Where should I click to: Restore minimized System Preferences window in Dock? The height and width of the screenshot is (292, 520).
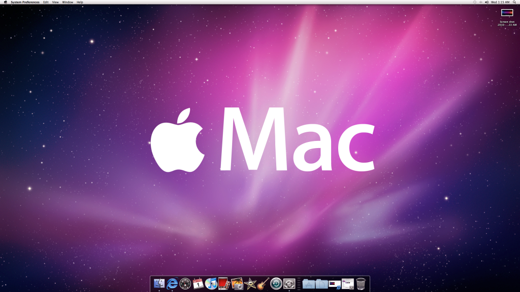tap(347, 284)
